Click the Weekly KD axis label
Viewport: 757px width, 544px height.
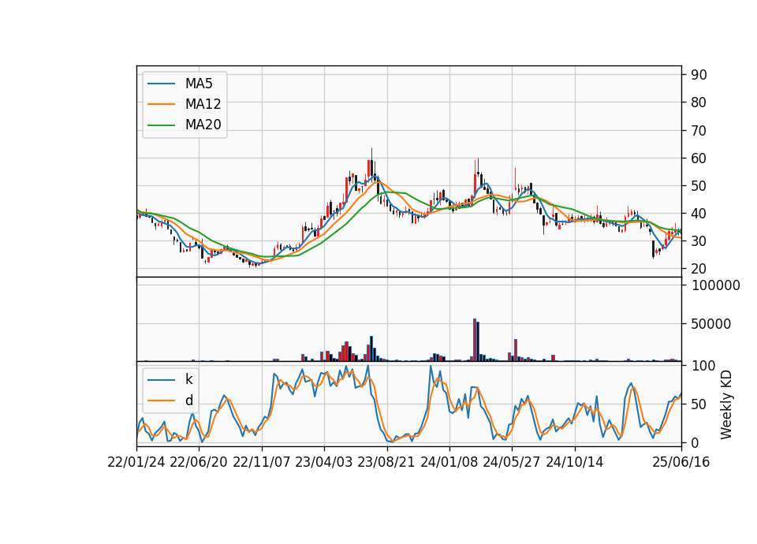726,404
